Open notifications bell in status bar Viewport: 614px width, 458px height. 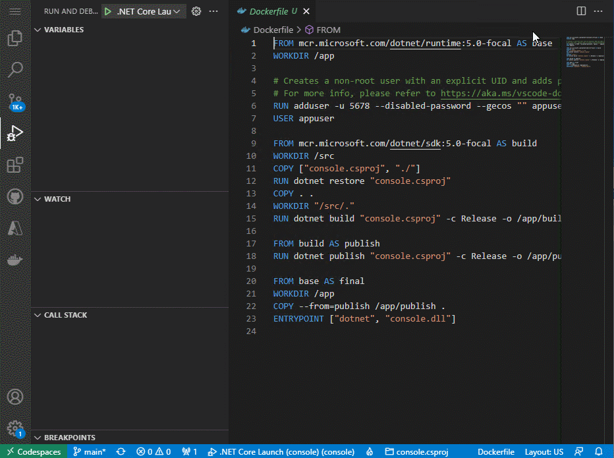coord(599,451)
